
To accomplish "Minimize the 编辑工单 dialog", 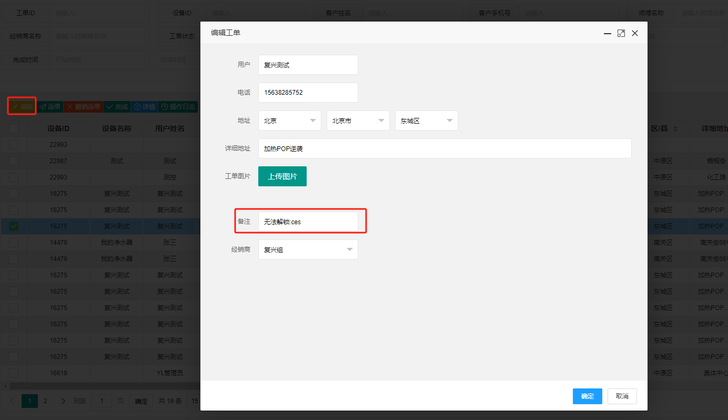I will [607, 33].
